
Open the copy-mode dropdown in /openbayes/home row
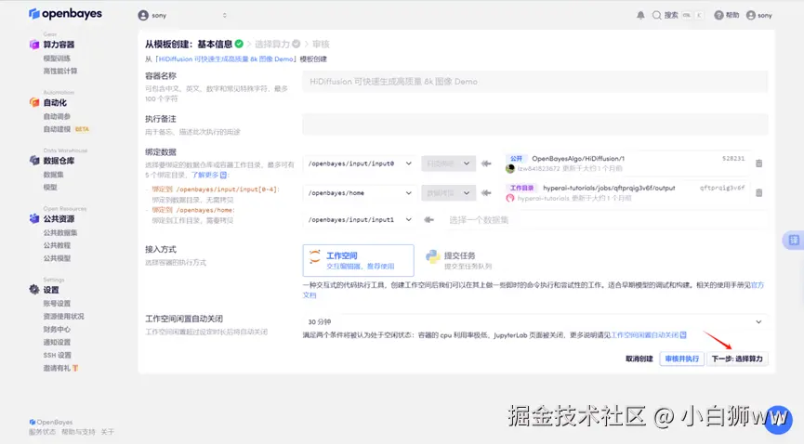pyautogui.click(x=449, y=193)
